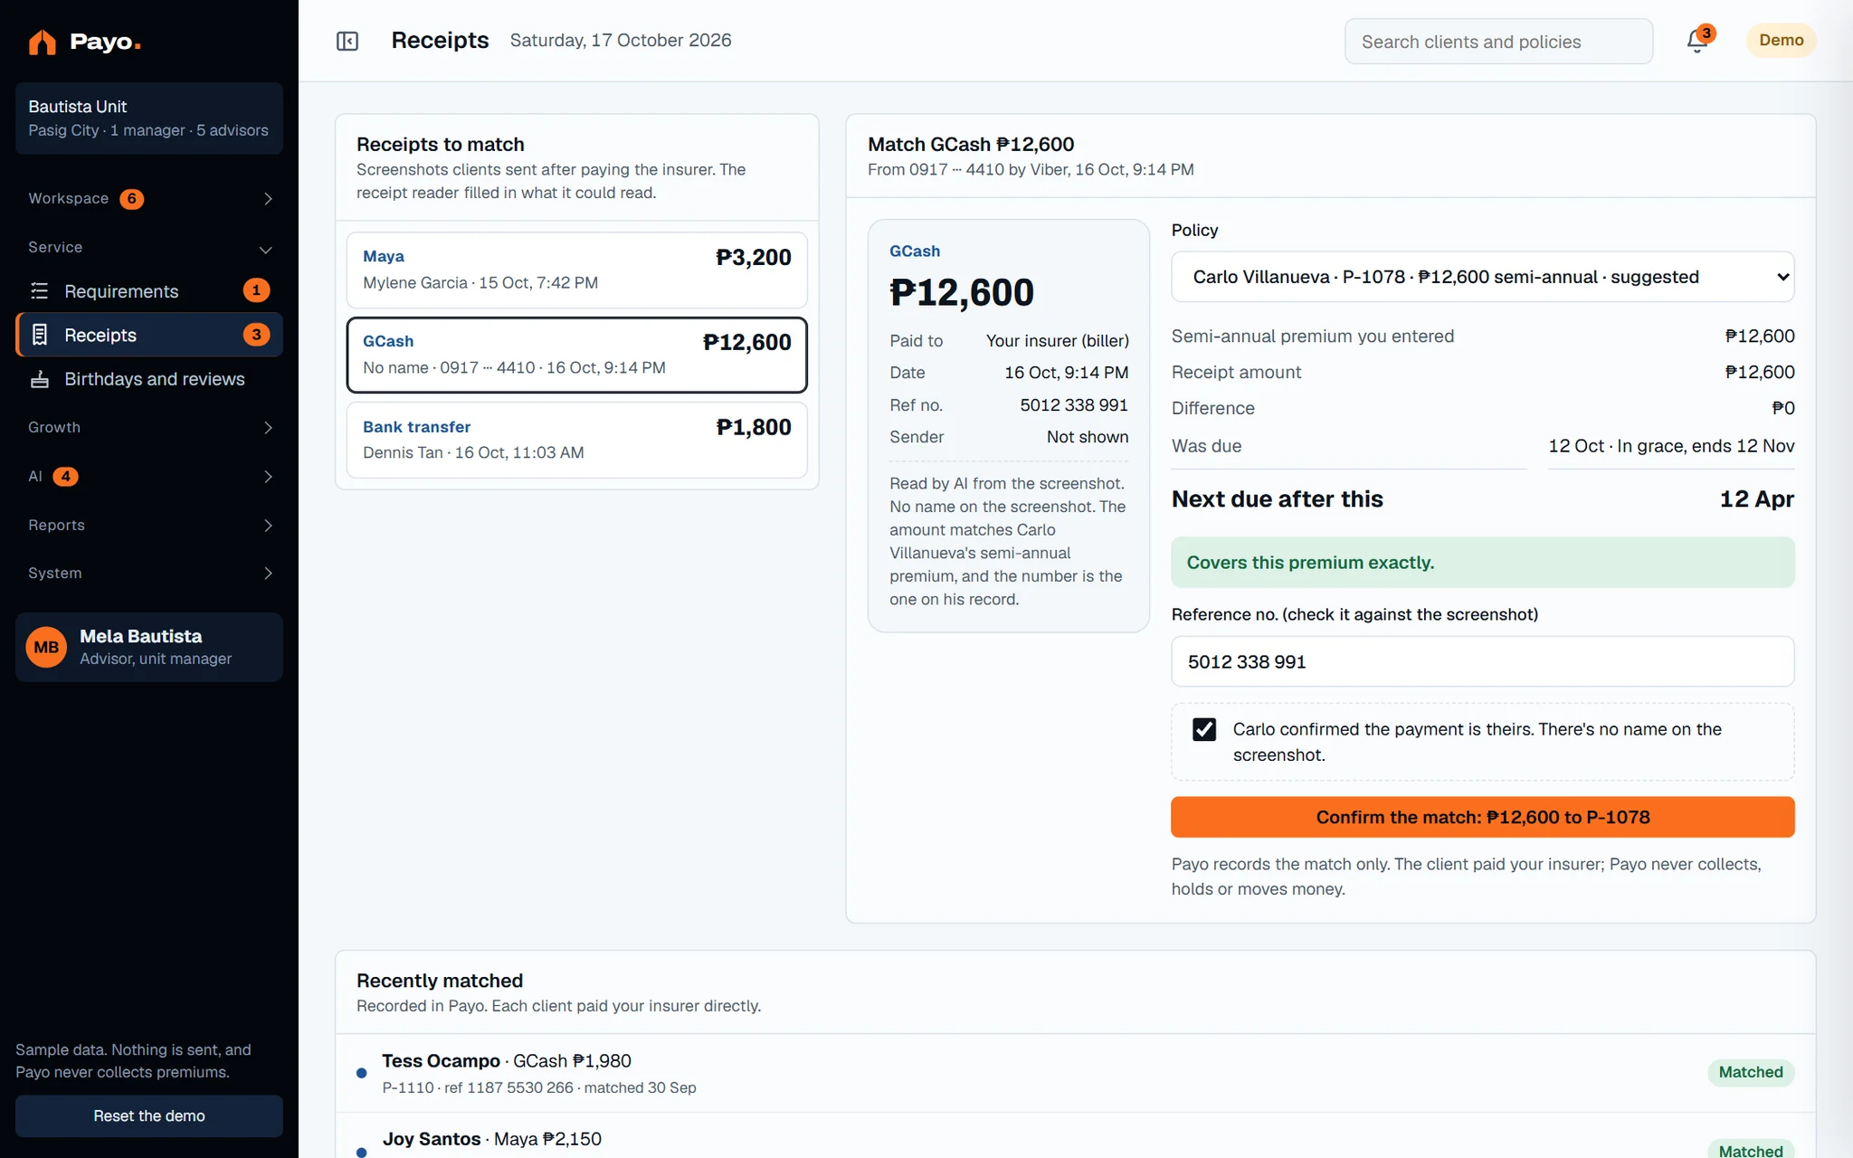Click Tess Ocampo matched row name
Viewport: 1853px width, 1158px height.
click(x=441, y=1060)
